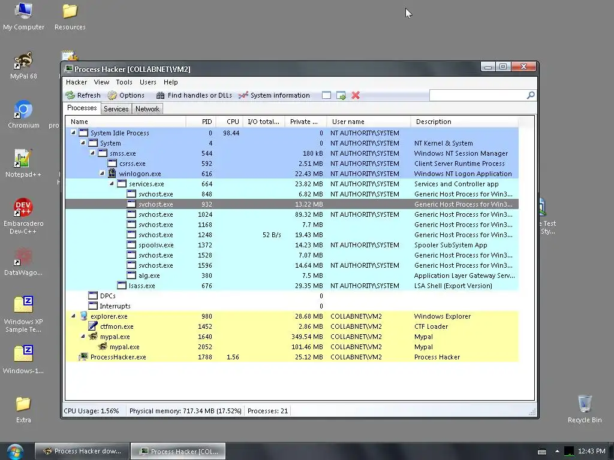This screenshot has width=614, height=460.
Task: Select the mypal.exe icon PID 2052
Action: tap(103, 347)
